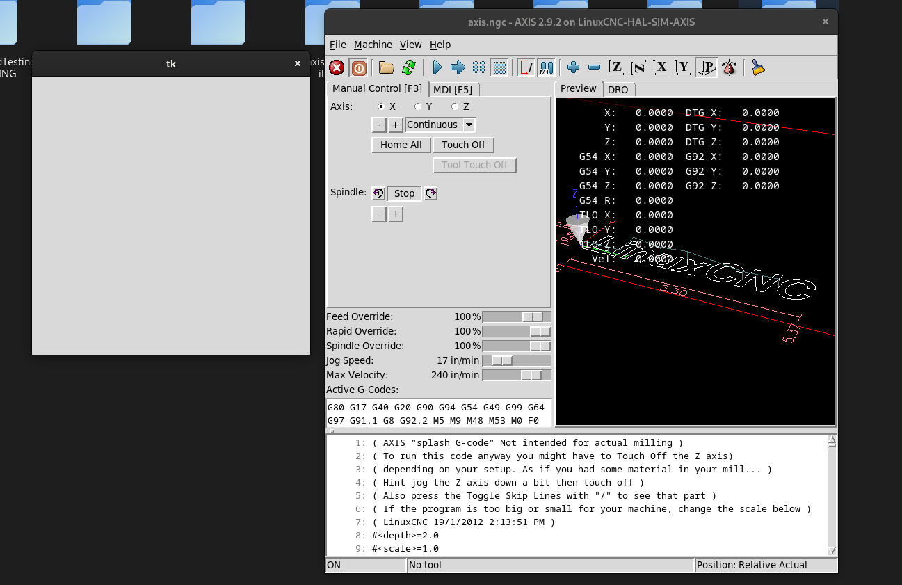Select rotated Z view icon
The width and height of the screenshot is (902, 585).
pyautogui.click(x=638, y=67)
